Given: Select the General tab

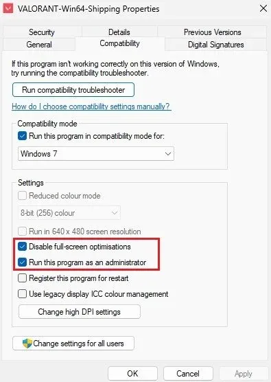Looking at the screenshot, I should (39, 45).
